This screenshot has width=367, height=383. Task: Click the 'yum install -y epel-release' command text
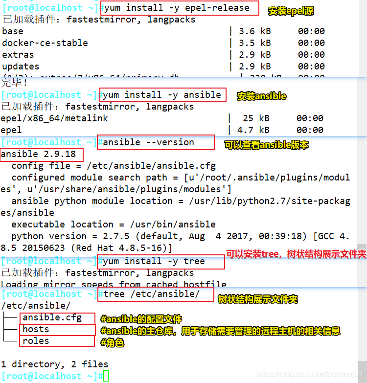(x=177, y=8)
